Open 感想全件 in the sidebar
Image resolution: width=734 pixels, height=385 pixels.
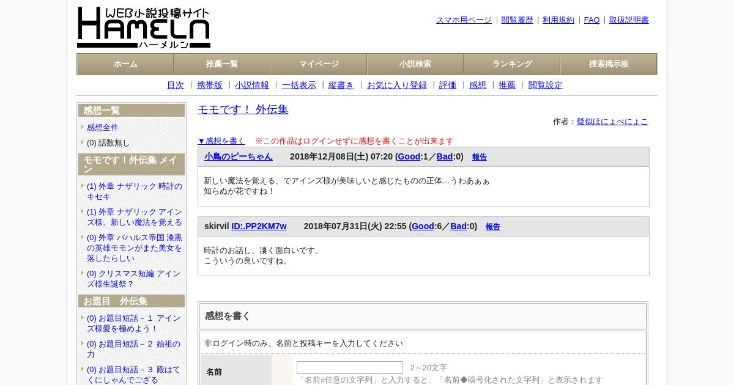tap(103, 128)
